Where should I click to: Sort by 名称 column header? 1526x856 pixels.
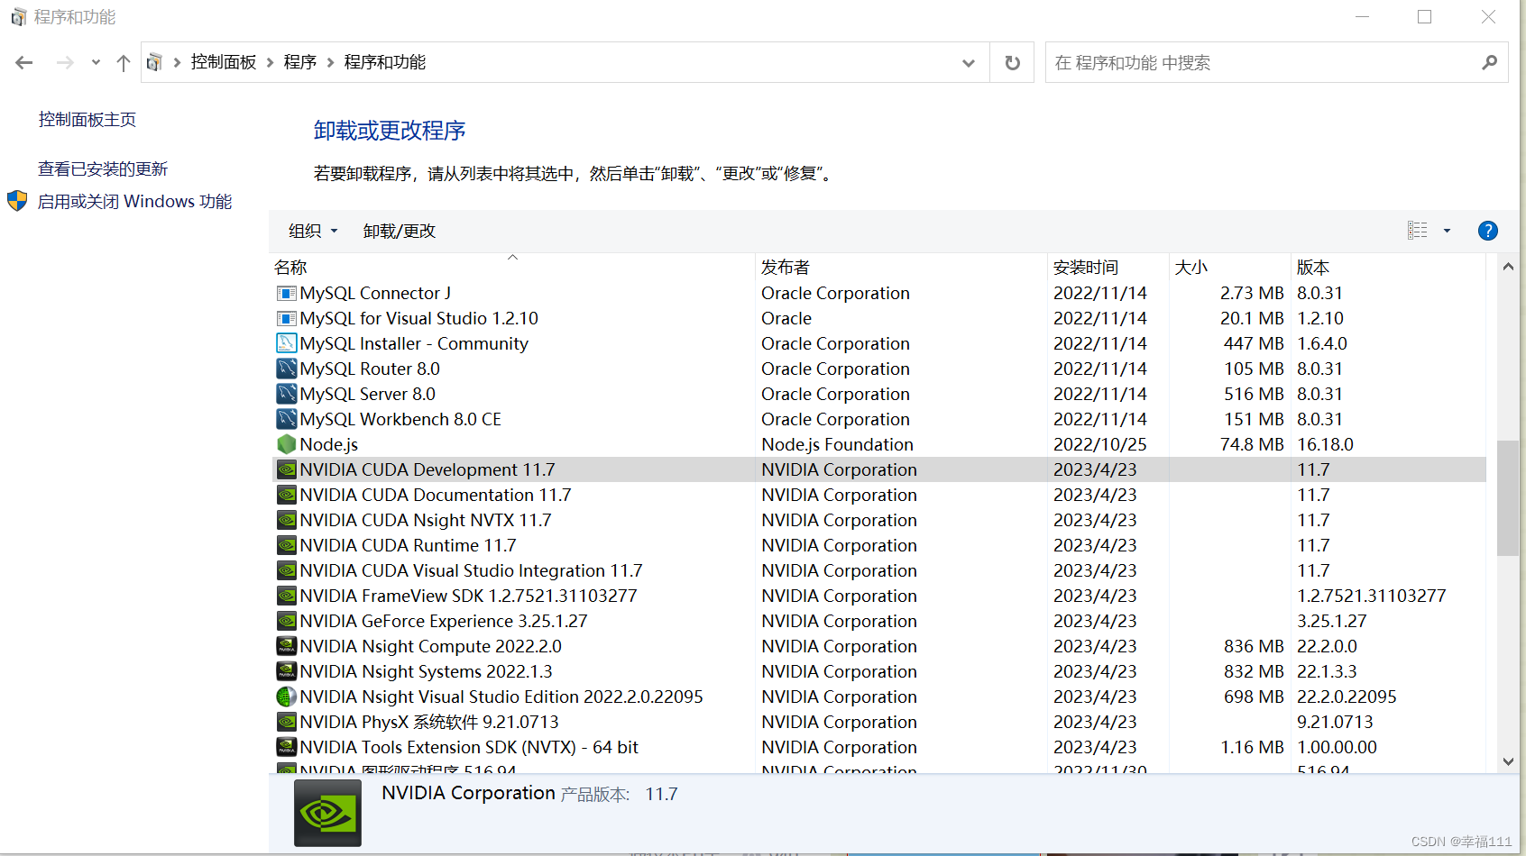tap(512, 267)
